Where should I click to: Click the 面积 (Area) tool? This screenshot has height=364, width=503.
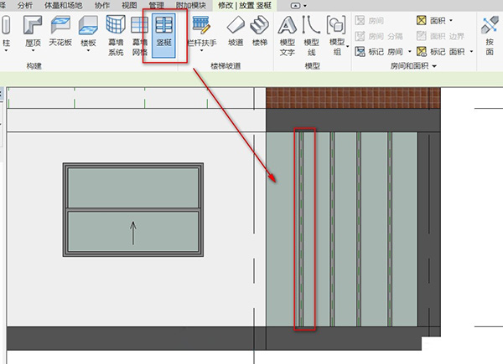point(431,20)
